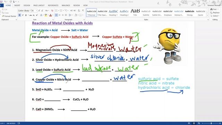Switch to Web Layout view

[199, 124]
